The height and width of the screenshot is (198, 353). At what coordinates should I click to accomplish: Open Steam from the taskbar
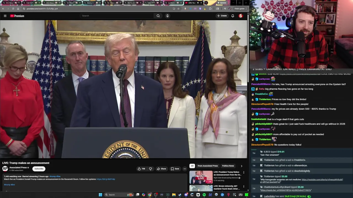[180, 195]
